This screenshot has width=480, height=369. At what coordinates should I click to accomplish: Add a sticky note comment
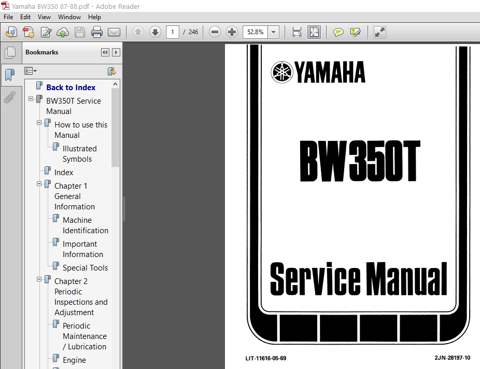(x=338, y=32)
